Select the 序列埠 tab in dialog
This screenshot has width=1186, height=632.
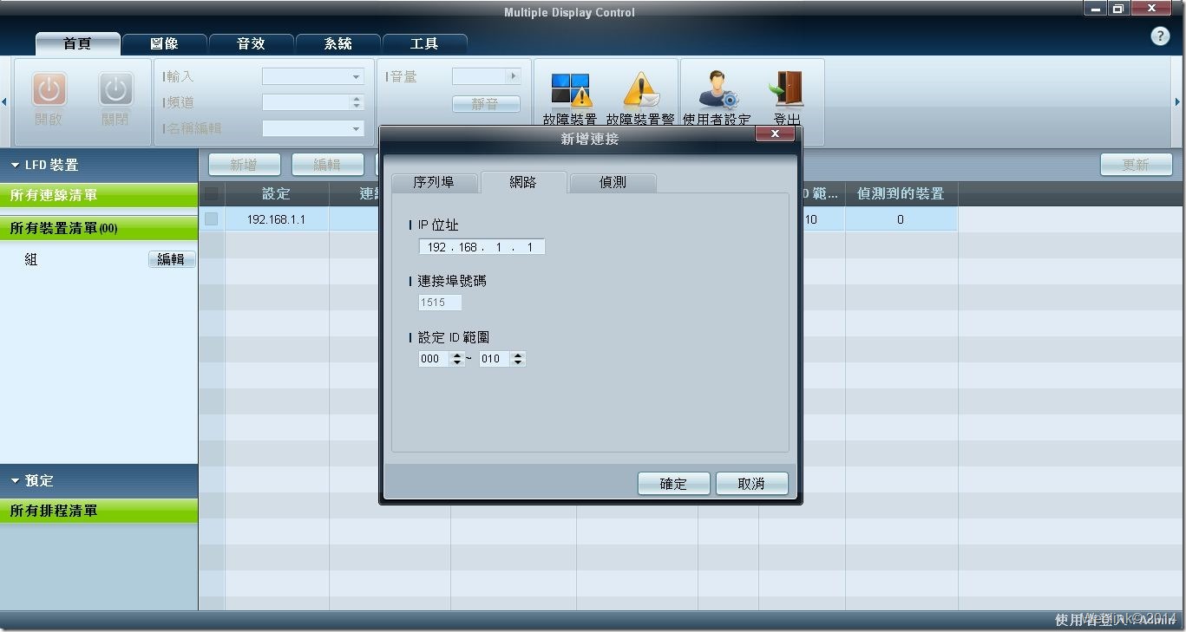coord(435,183)
